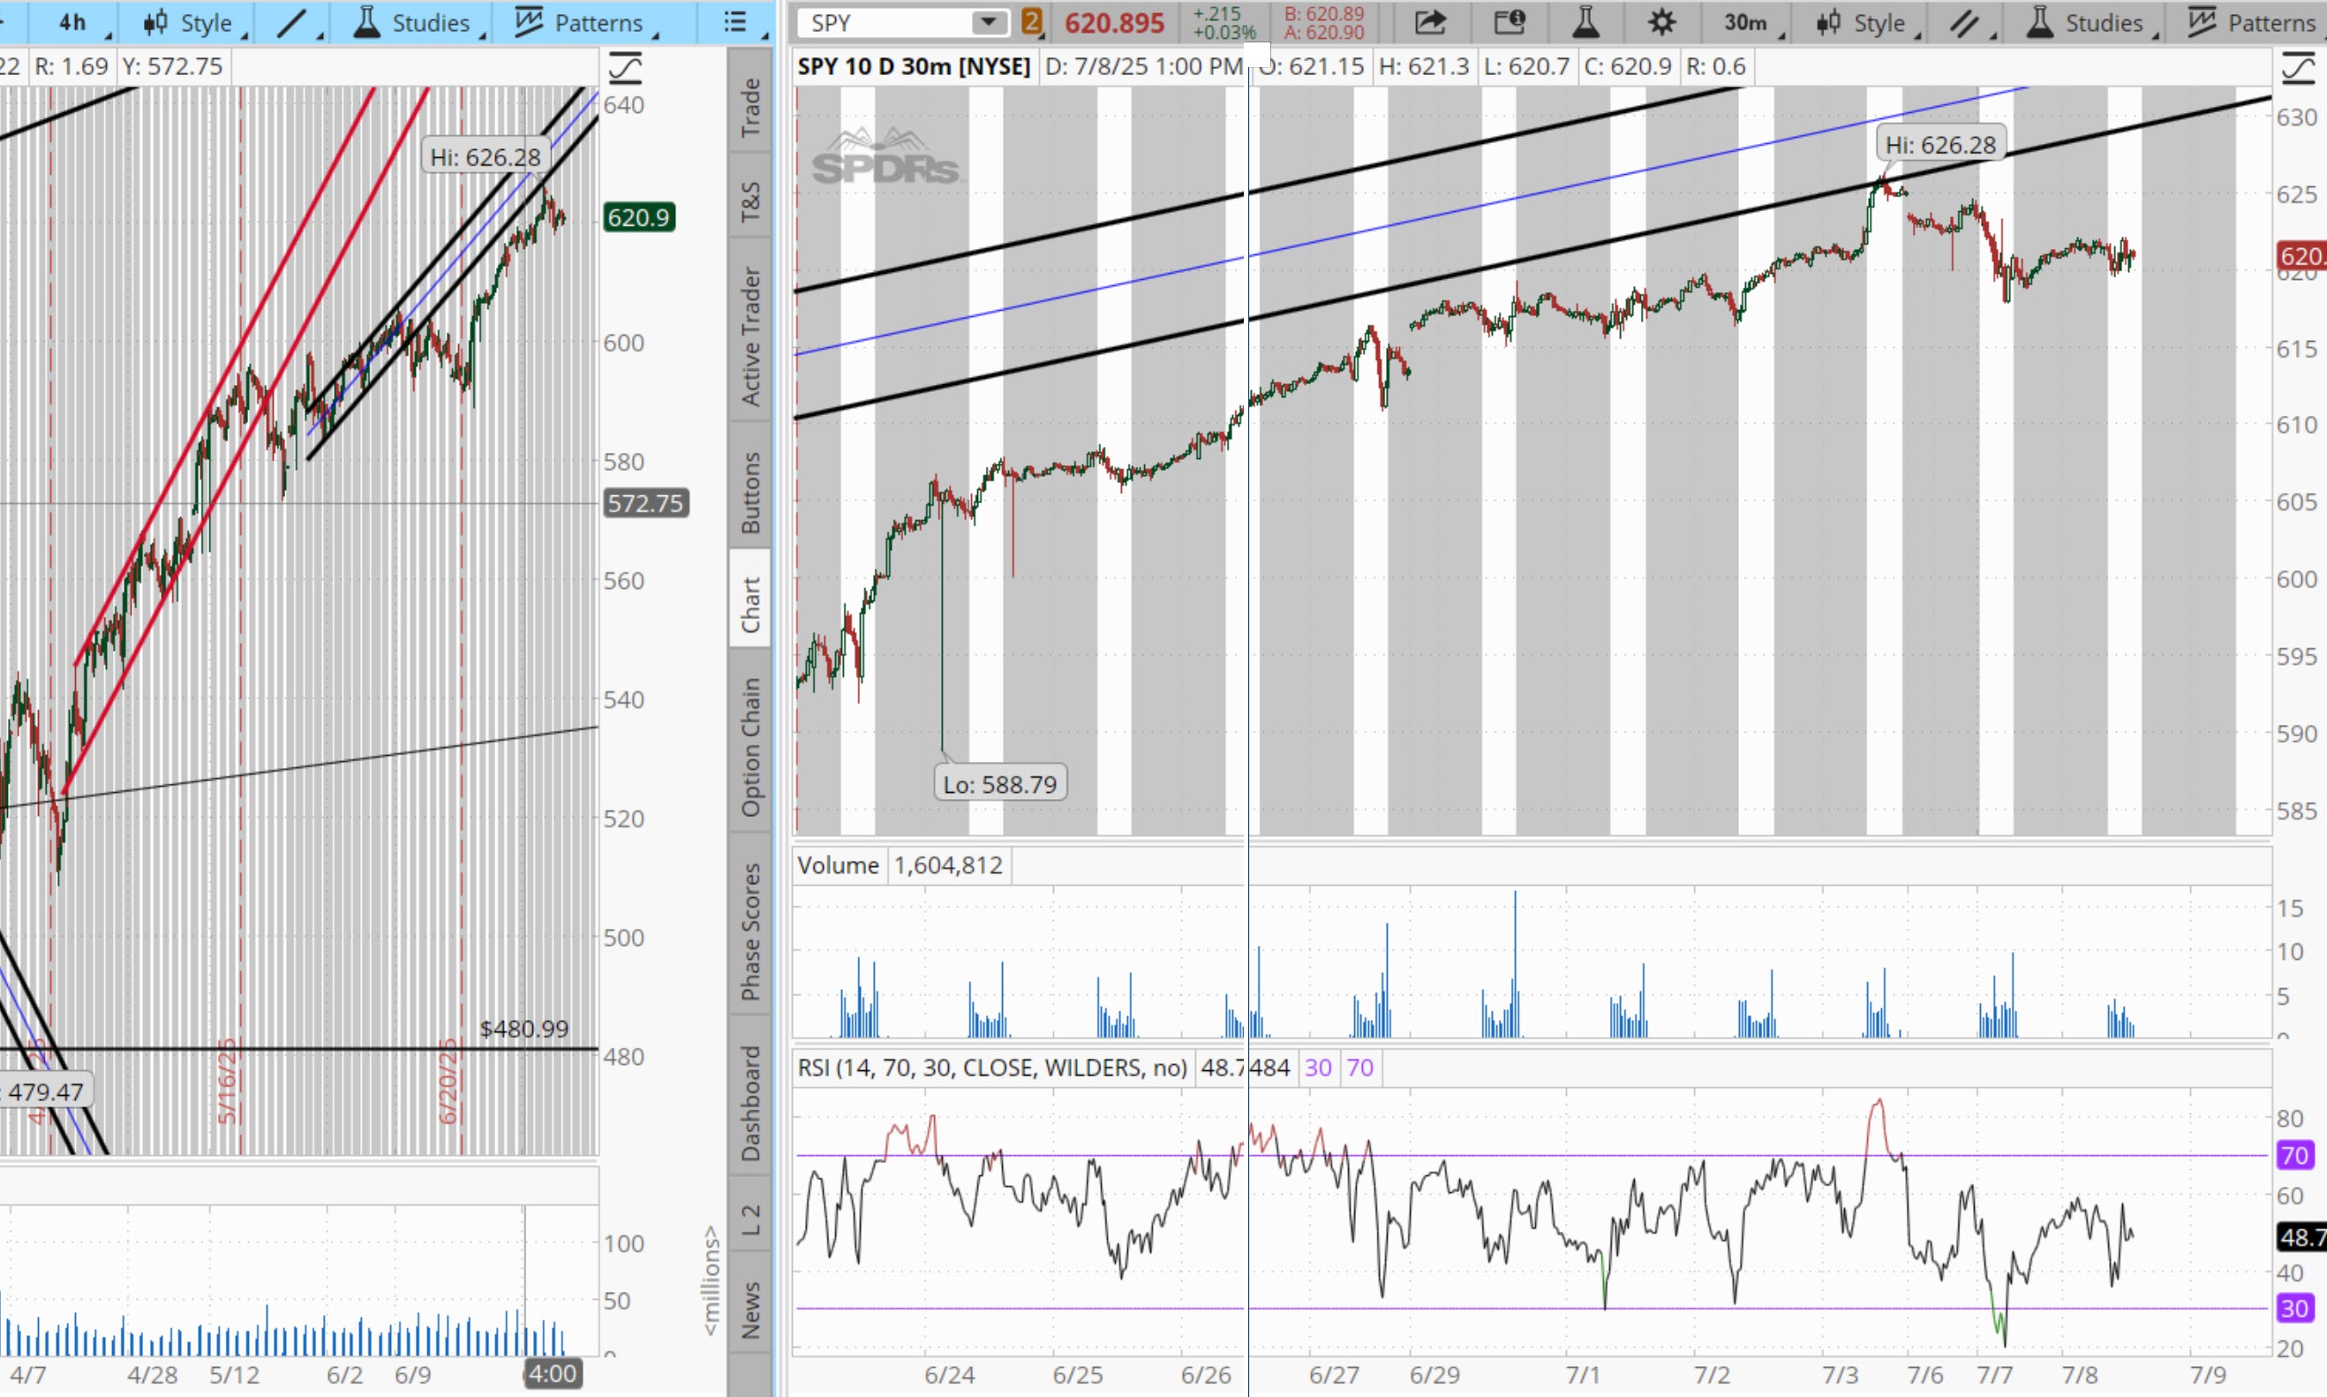Open the left chart line drawing tool
Screen dimensions: 2327x1397
(291, 23)
